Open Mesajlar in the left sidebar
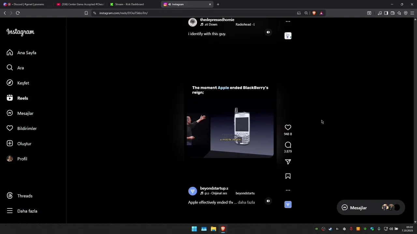The width and height of the screenshot is (417, 234). tap(20, 113)
